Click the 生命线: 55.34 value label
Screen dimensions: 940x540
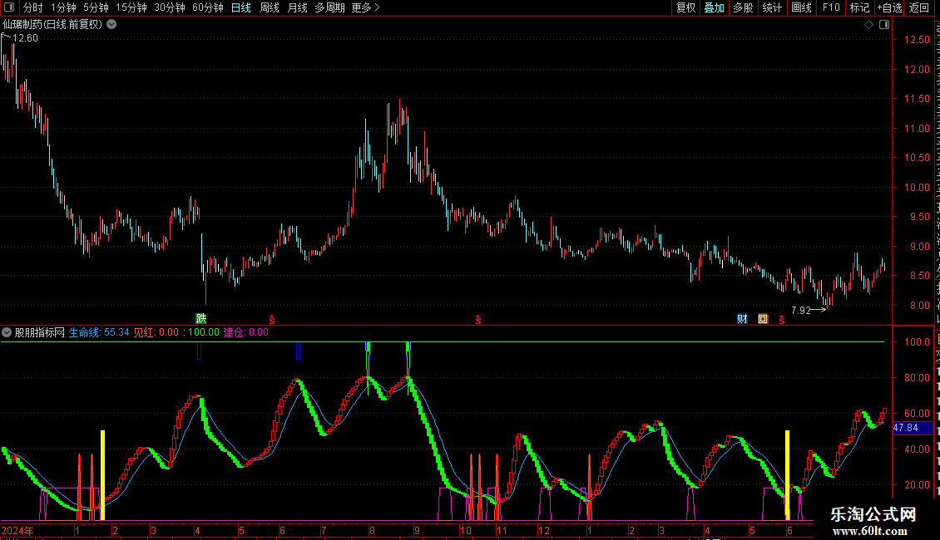99,332
